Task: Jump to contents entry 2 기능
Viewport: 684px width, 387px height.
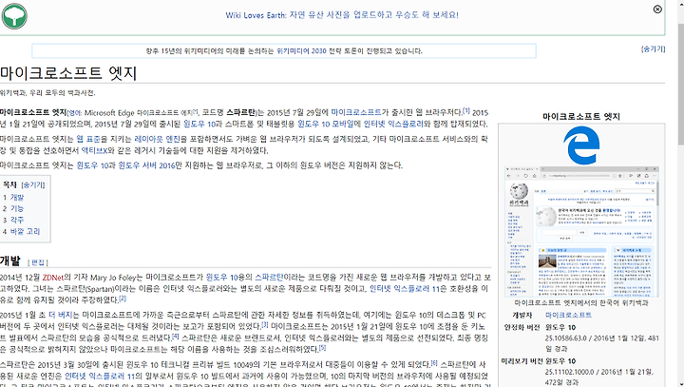Action: point(13,209)
